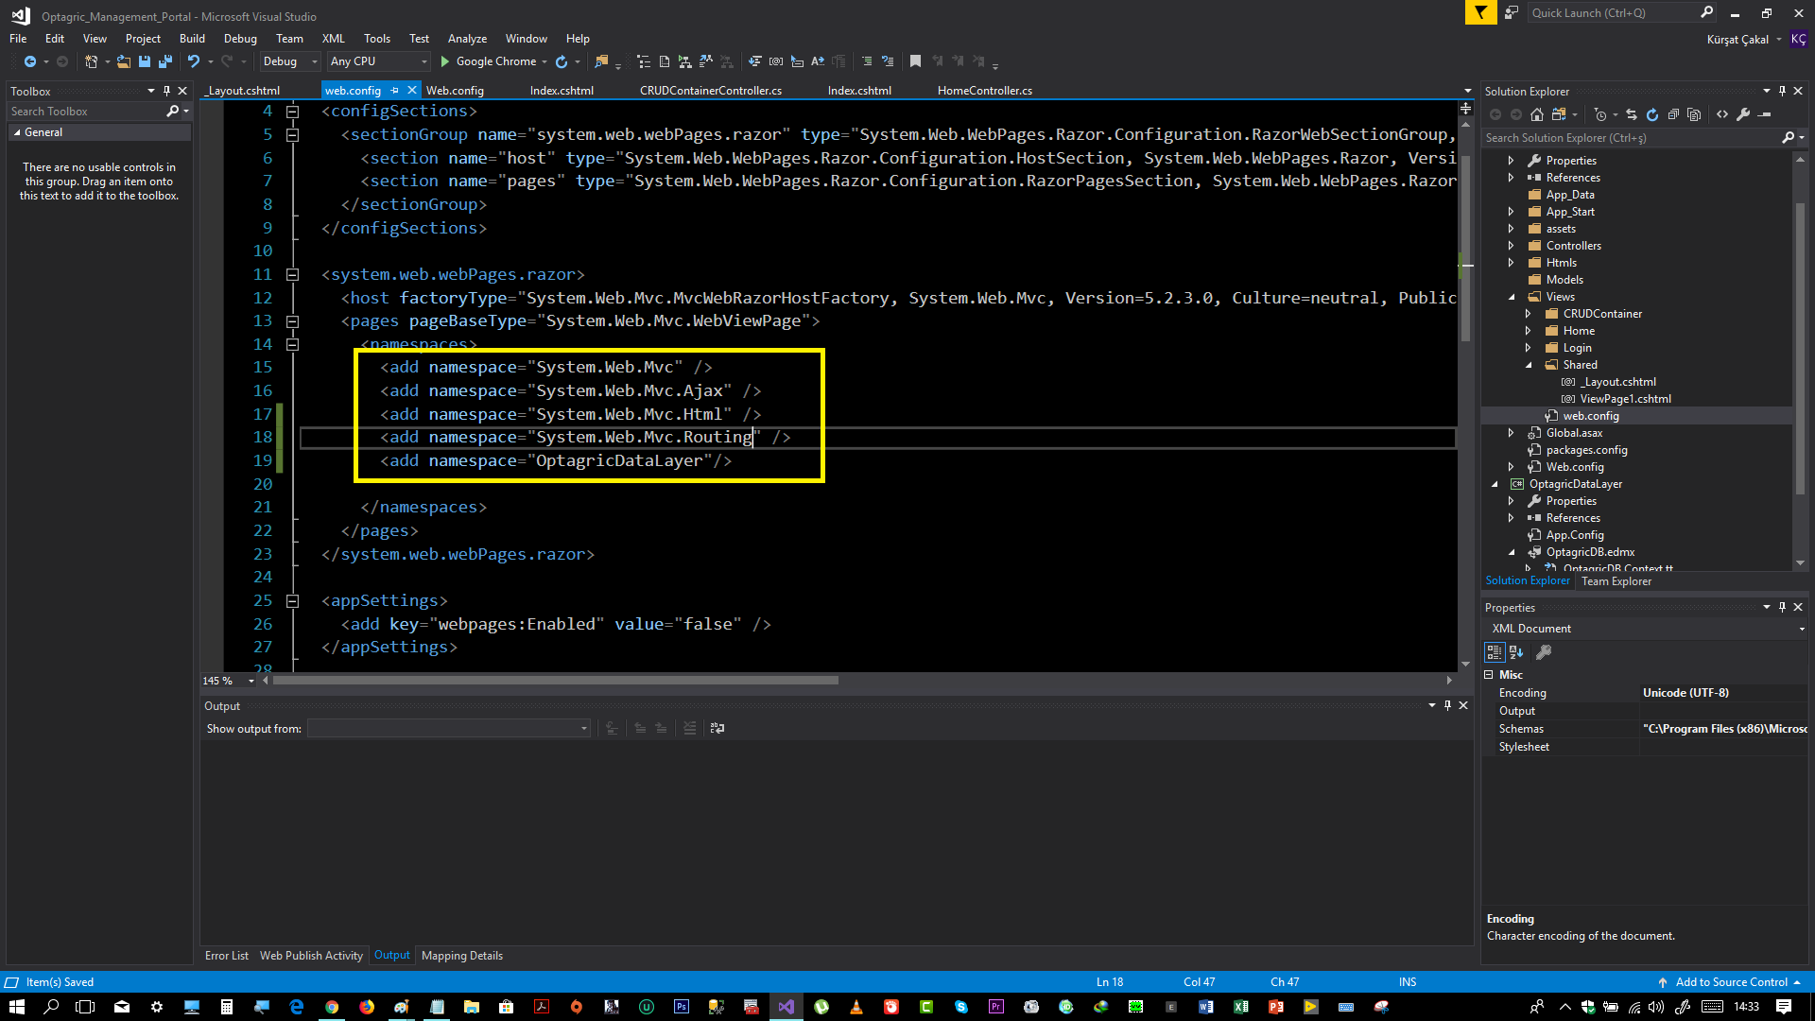Select the Debug configuration dropdown
This screenshot has width=1815, height=1021.
(x=279, y=61)
